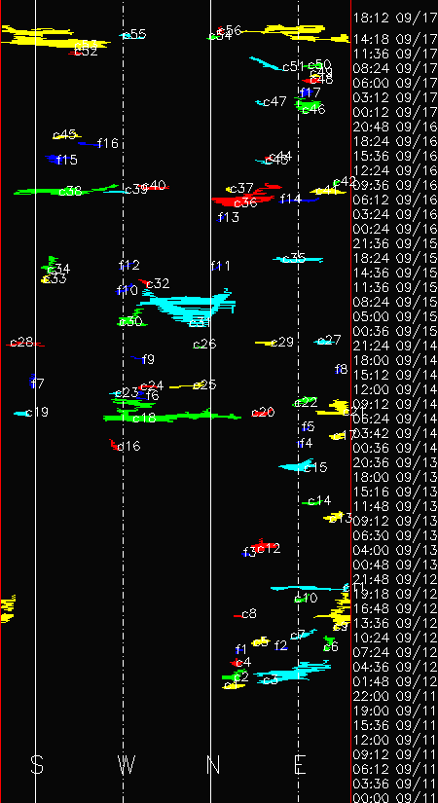The height and width of the screenshot is (803, 438).
Task: Open CME detection c29
Action: coord(282,343)
